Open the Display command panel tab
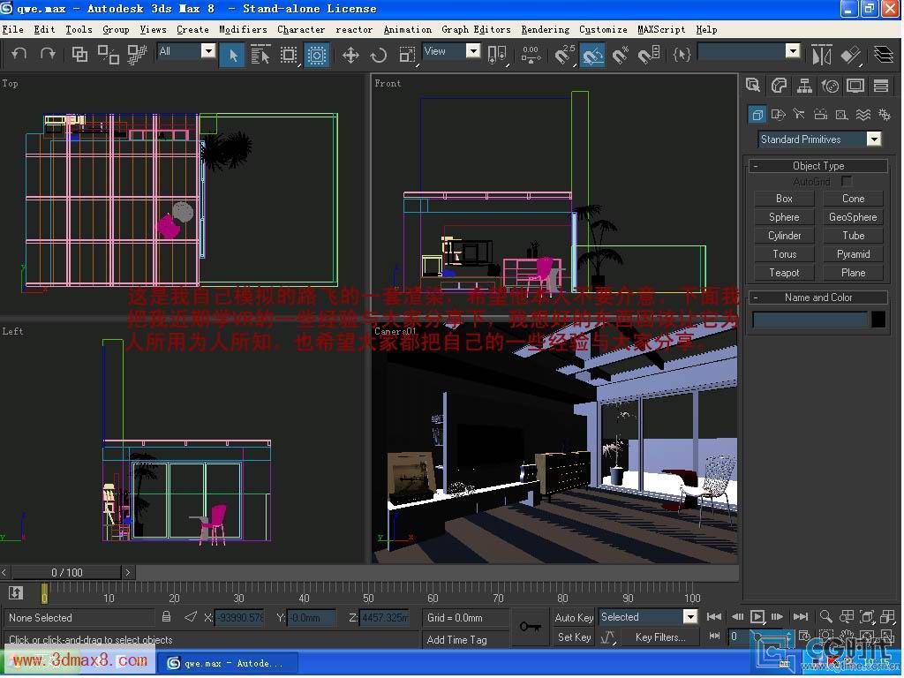This screenshot has height=678, width=904. [x=855, y=86]
